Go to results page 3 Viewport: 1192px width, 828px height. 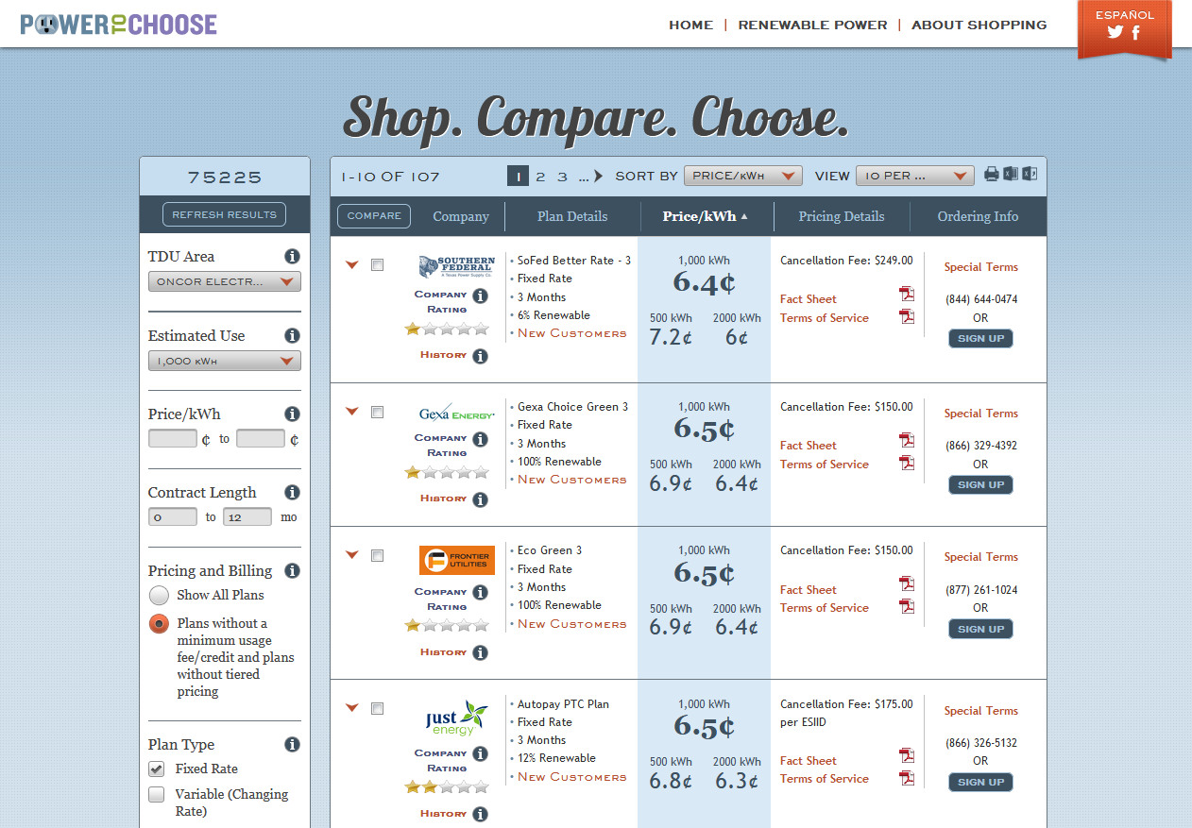pos(562,177)
